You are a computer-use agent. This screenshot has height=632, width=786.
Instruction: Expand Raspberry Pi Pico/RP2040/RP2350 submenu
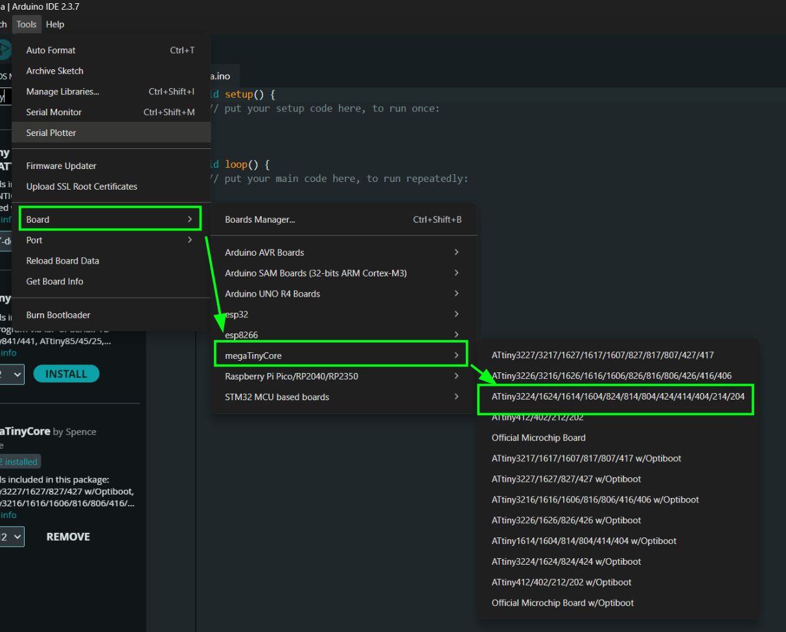click(344, 376)
